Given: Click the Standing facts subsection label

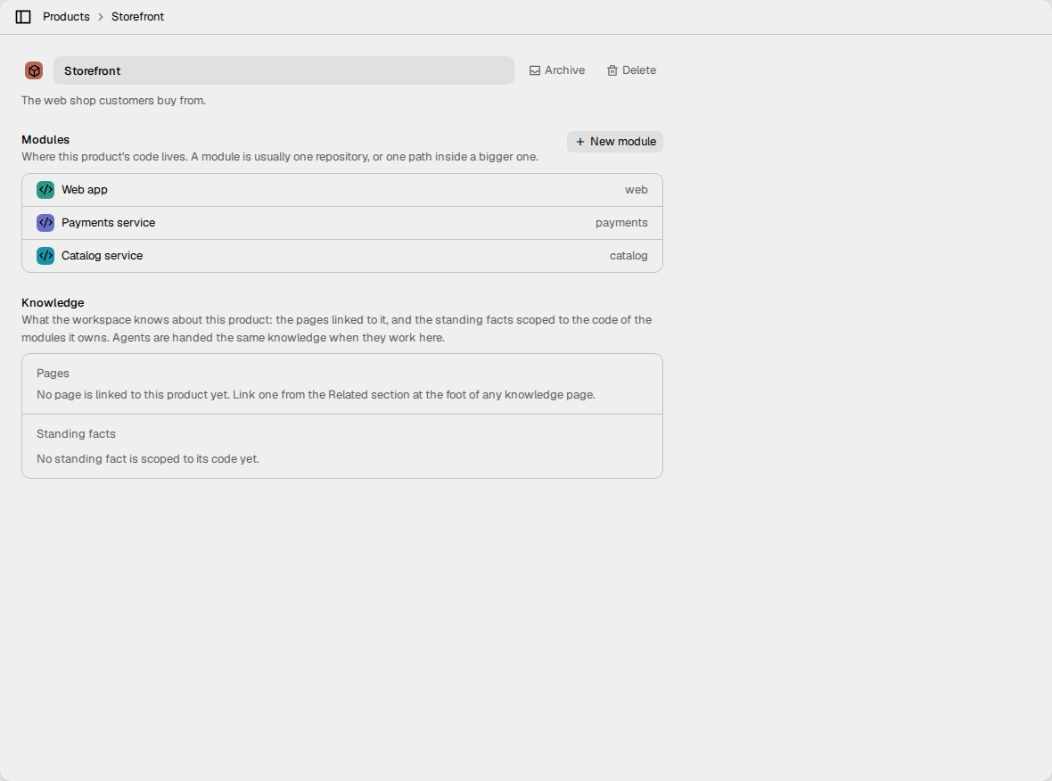Looking at the screenshot, I should click(76, 434).
